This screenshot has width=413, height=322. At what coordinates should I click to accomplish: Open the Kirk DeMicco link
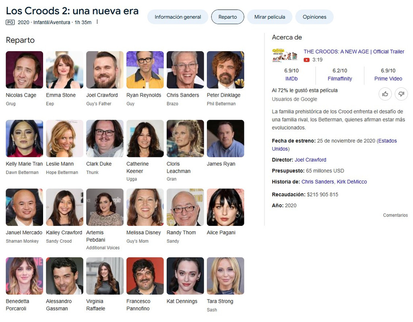click(x=352, y=182)
